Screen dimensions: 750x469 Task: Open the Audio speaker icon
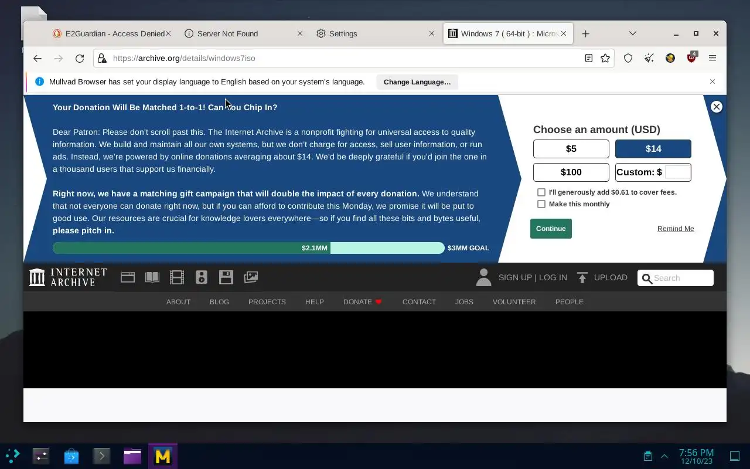[x=202, y=277]
